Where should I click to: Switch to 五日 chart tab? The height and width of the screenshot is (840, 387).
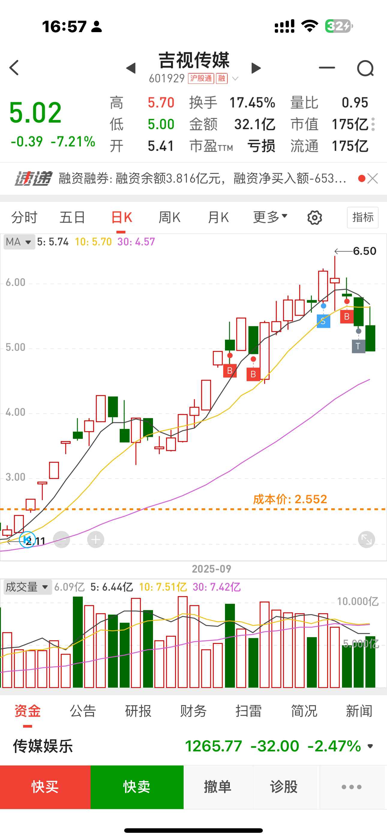(x=72, y=217)
